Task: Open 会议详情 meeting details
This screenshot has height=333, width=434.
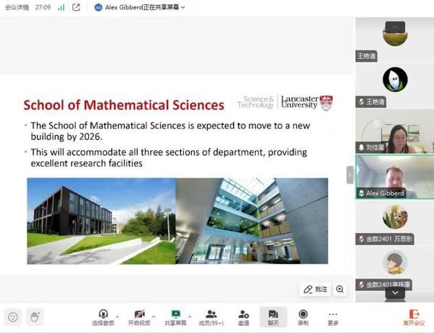Action: 17,7
